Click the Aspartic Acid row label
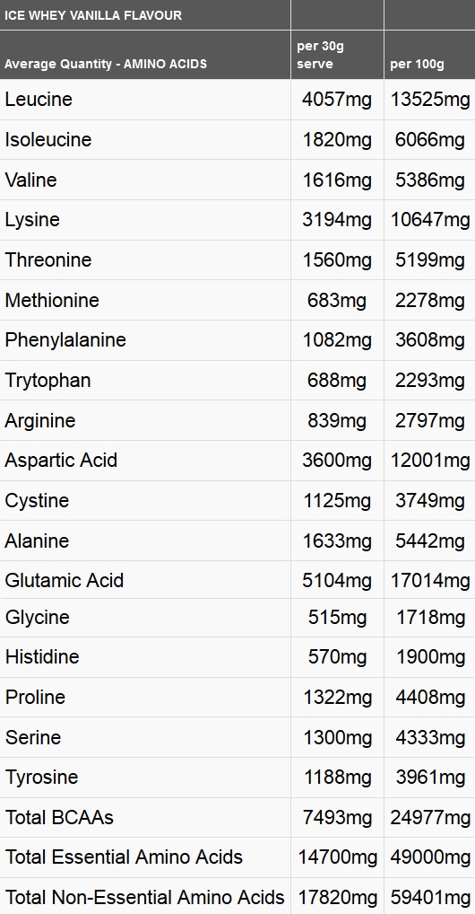 pos(61,460)
